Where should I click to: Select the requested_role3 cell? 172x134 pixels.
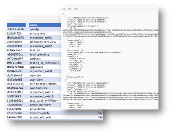tap(40, 38)
